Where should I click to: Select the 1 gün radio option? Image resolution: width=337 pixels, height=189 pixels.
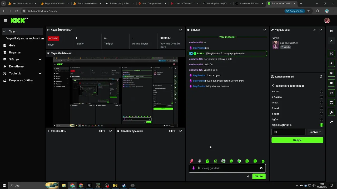pyautogui.click(x=321, y=119)
